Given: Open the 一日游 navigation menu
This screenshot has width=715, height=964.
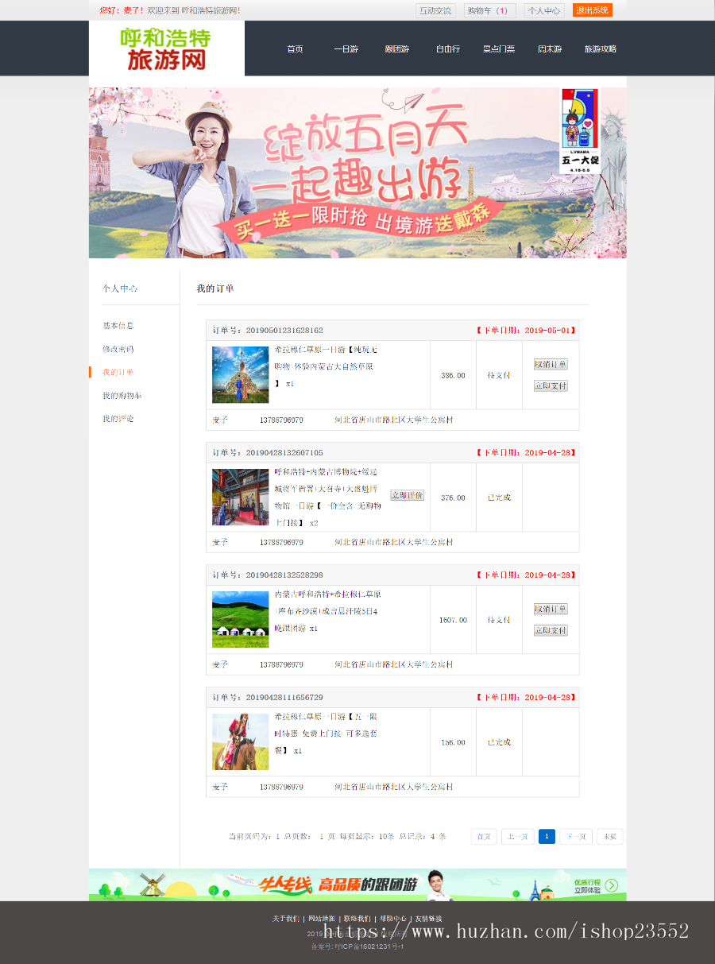Looking at the screenshot, I should [x=346, y=48].
